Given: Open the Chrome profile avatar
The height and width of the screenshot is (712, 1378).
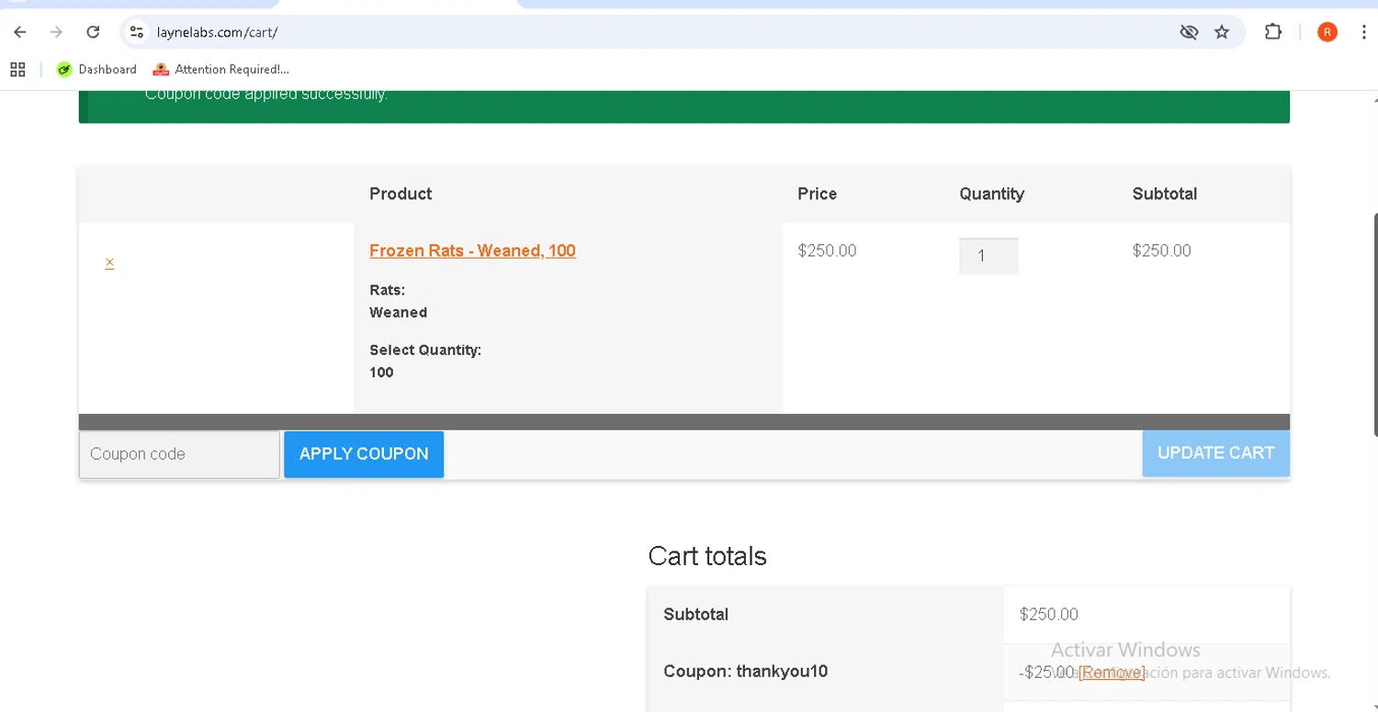Looking at the screenshot, I should click(x=1327, y=32).
